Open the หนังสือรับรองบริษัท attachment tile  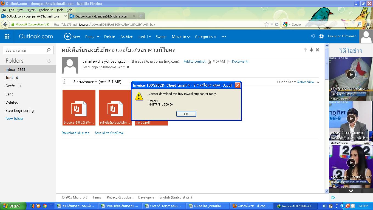tap(115, 108)
